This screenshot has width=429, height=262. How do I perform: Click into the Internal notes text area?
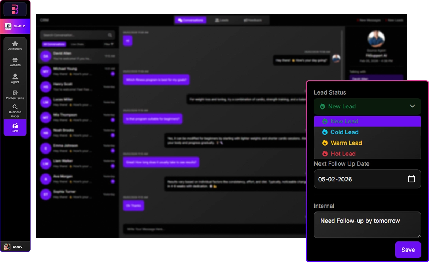click(367, 225)
